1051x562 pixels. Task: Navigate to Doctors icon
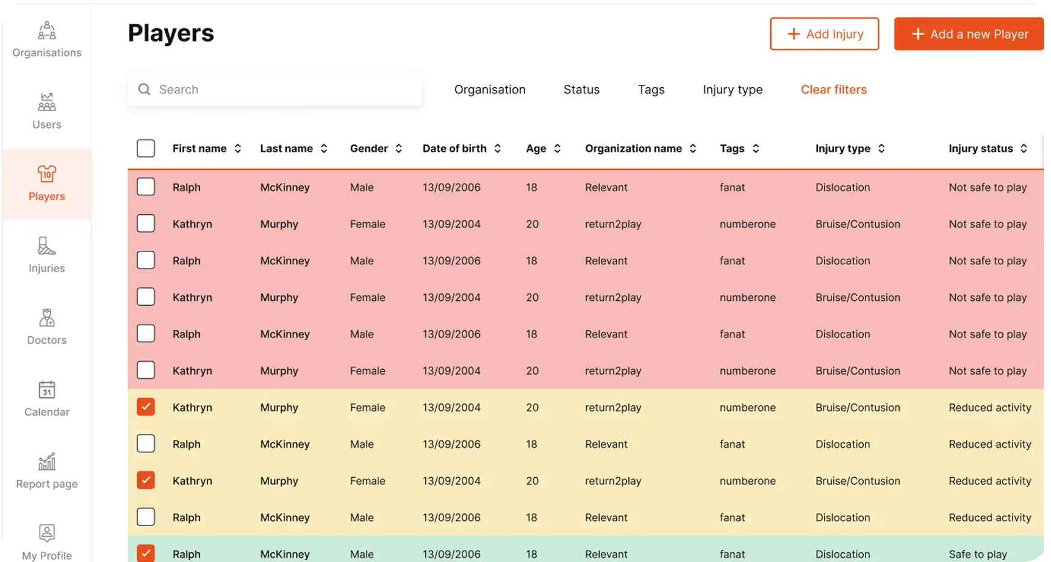pyautogui.click(x=47, y=318)
